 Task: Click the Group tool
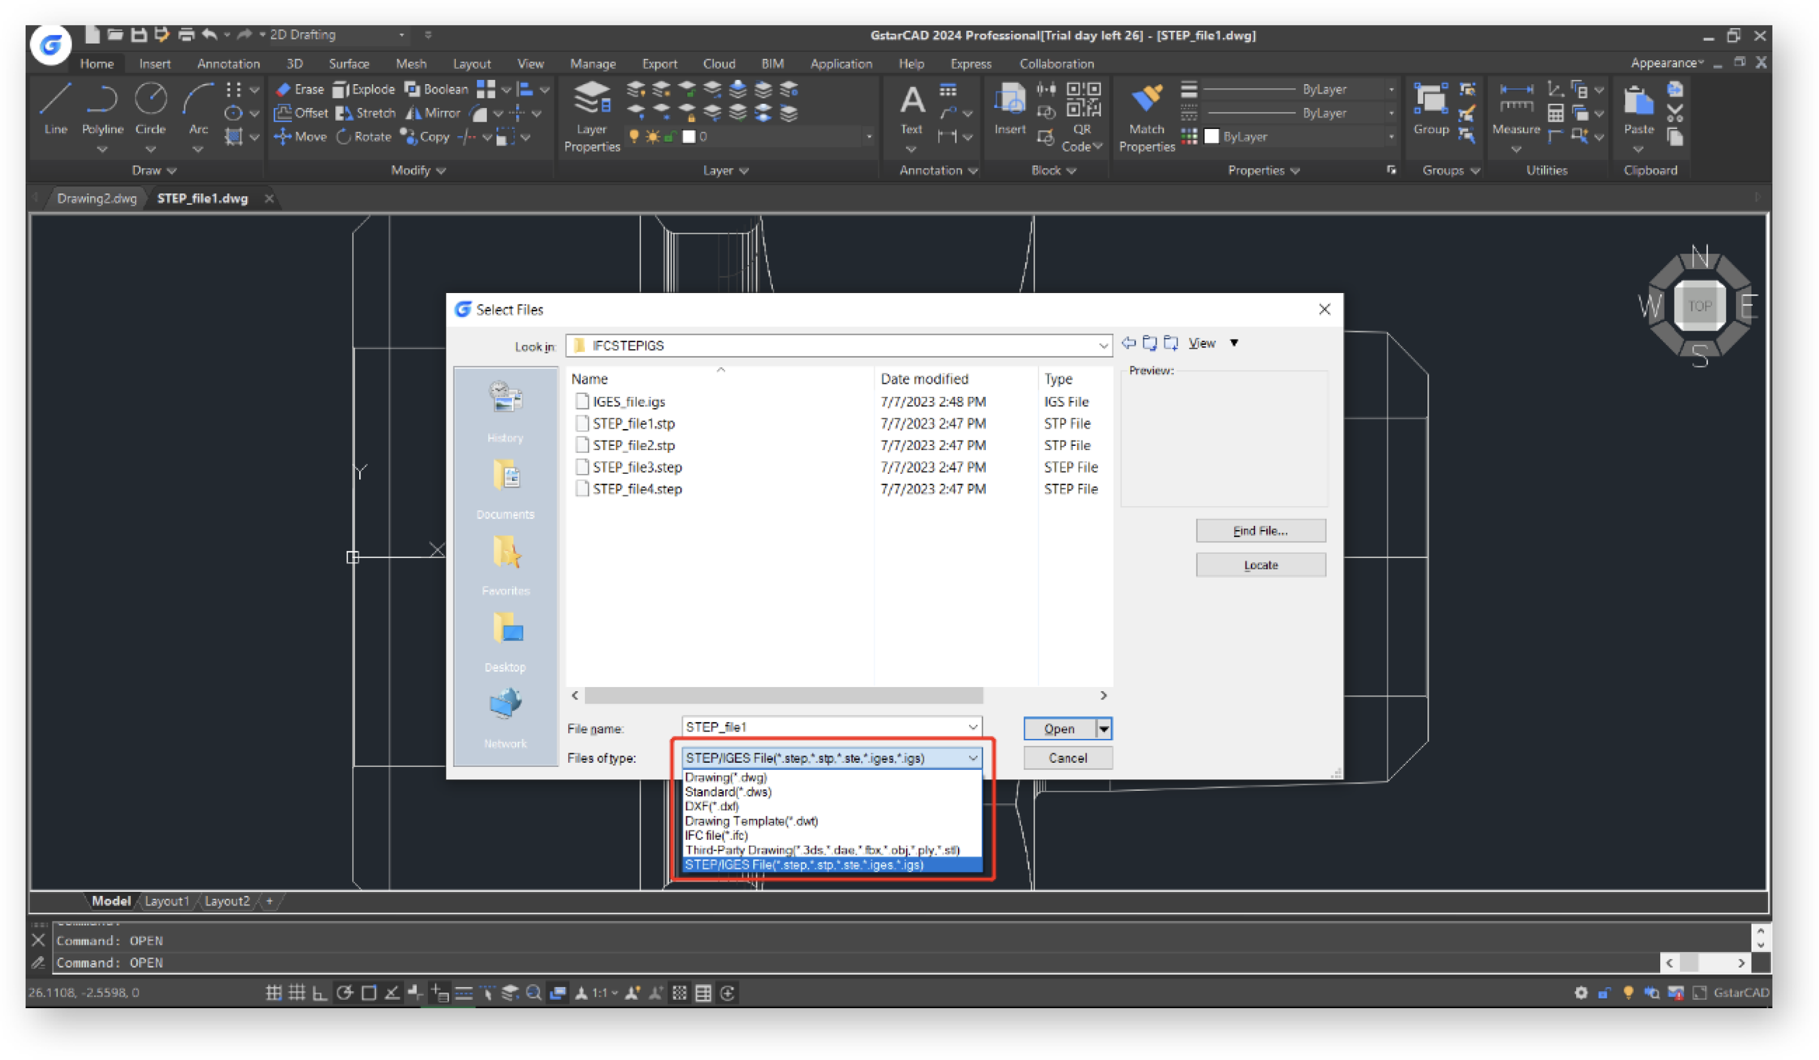(1430, 108)
